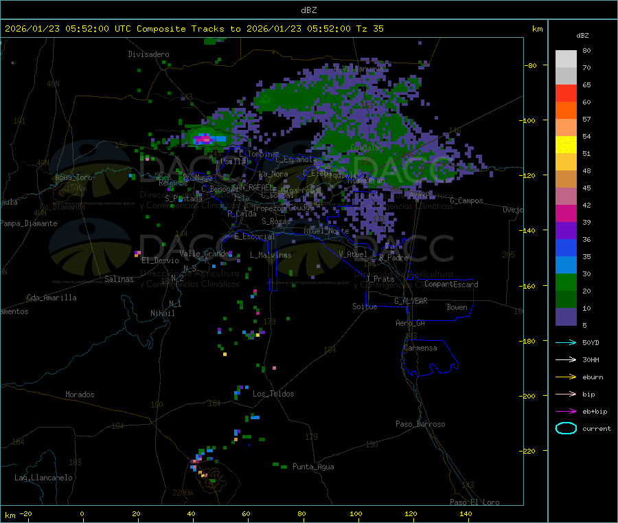The width and height of the screenshot is (618, 523).
Task: Click the Divisadero map label
Action: tap(148, 54)
